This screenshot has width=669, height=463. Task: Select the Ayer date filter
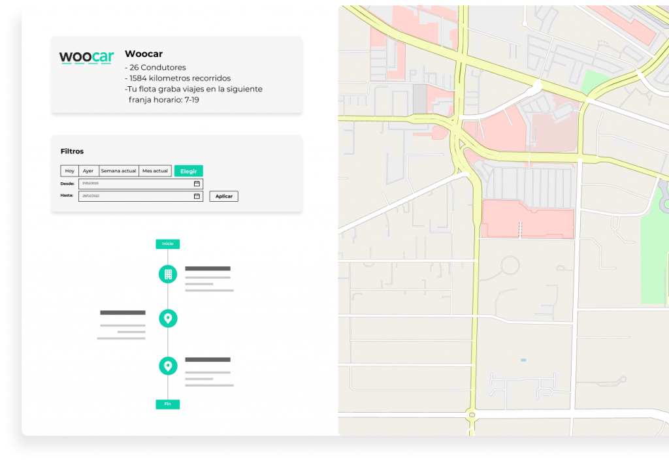88,170
